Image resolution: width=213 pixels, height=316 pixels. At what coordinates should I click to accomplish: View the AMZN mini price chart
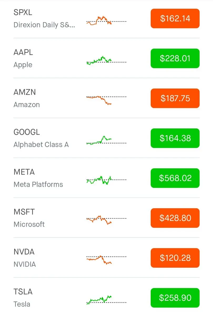coord(106,100)
